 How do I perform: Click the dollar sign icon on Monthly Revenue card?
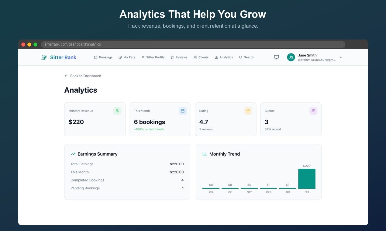[117, 111]
